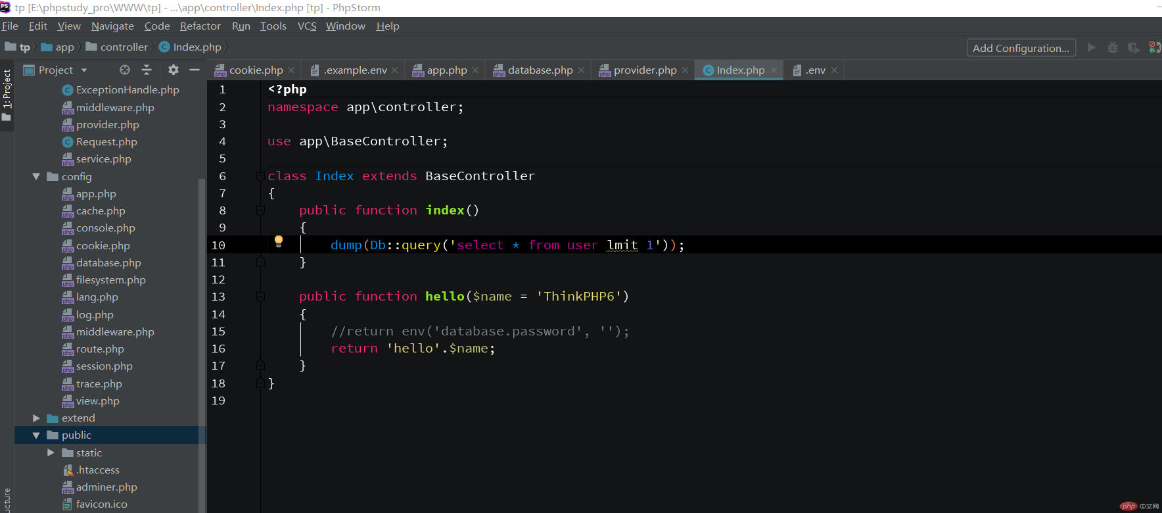Click the Run play icon in toolbar
This screenshot has height=513, width=1162.
click(1092, 47)
